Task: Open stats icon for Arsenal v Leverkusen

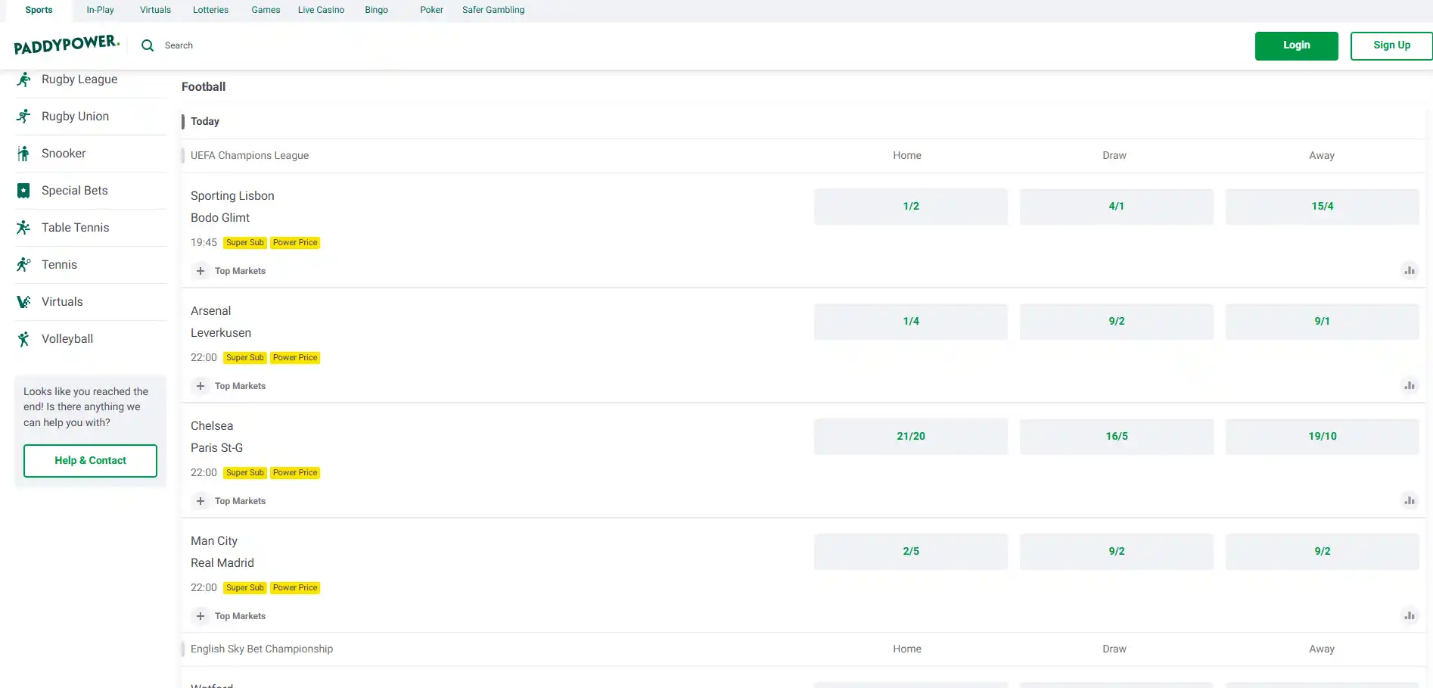Action: coord(1409,385)
